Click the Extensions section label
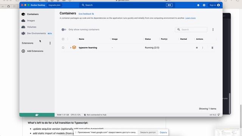The width and height of the screenshot is (242, 136). pos(28,43)
